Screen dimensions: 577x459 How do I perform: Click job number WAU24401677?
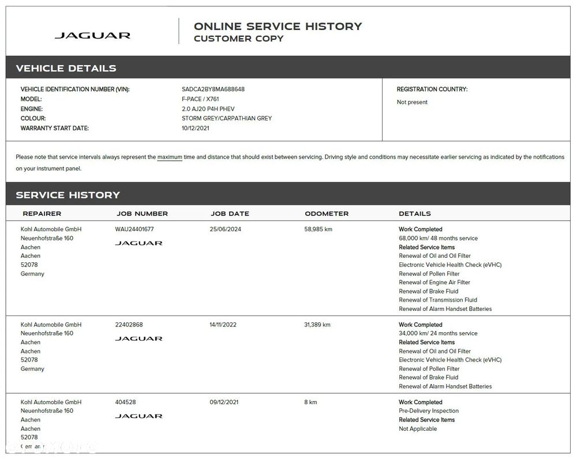(134, 229)
